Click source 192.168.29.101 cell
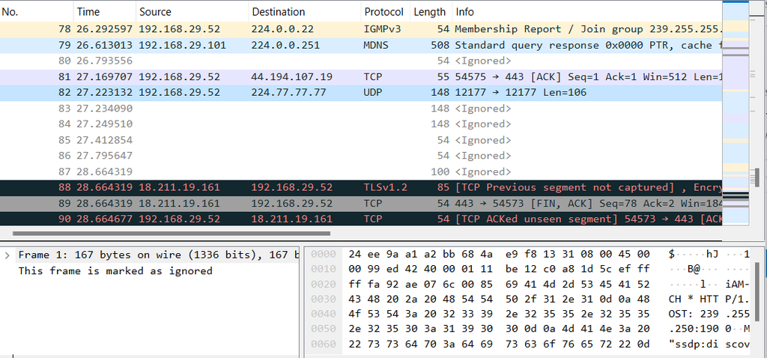Screen dimensions: 767x358 point(182,45)
